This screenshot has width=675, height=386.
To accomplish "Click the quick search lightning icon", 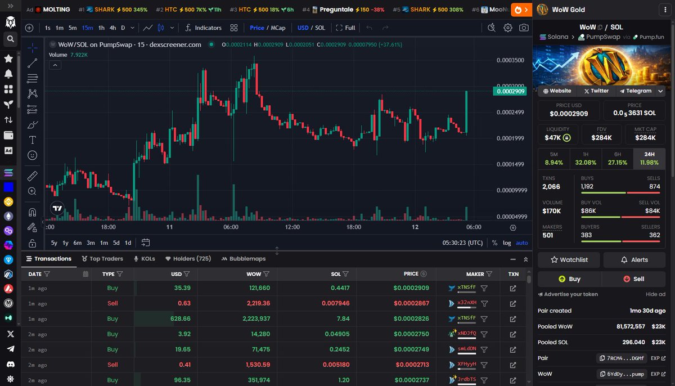I will (x=491, y=28).
